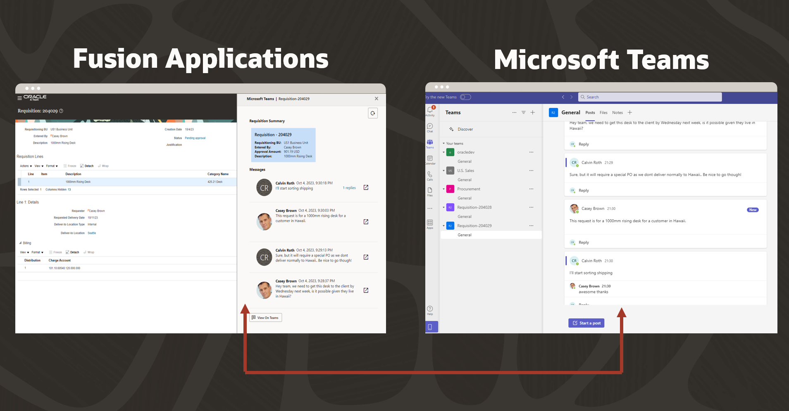Click the View On Teams button

pyautogui.click(x=266, y=318)
